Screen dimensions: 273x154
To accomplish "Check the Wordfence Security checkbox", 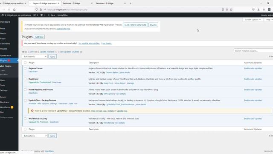I will click(x=25, y=118).
